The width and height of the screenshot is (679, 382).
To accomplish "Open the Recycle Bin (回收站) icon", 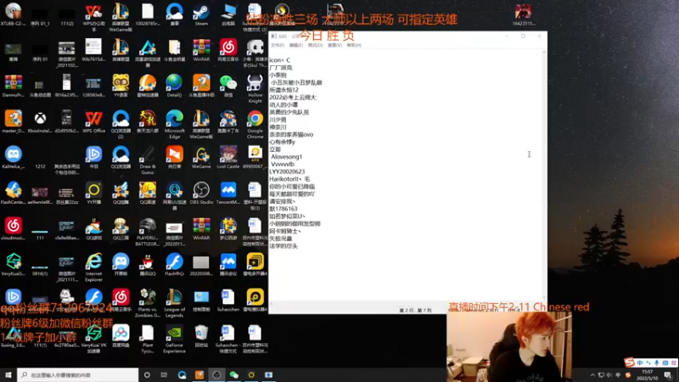I will click(201, 336).
